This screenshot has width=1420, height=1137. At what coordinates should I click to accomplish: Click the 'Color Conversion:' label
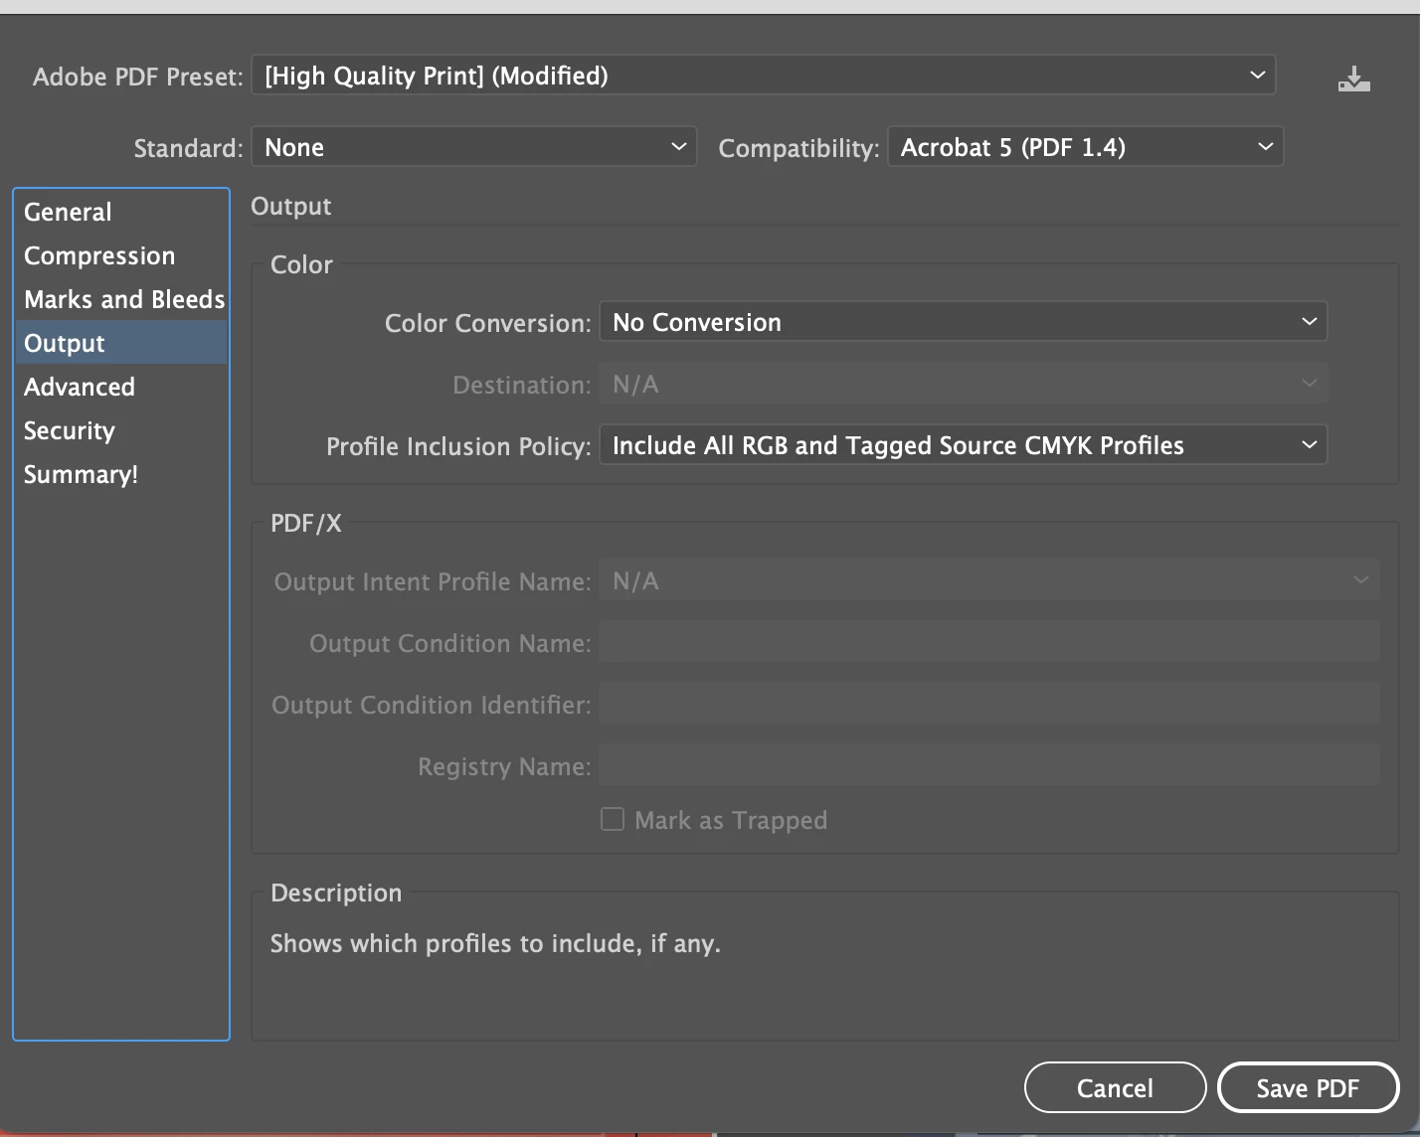487,323
